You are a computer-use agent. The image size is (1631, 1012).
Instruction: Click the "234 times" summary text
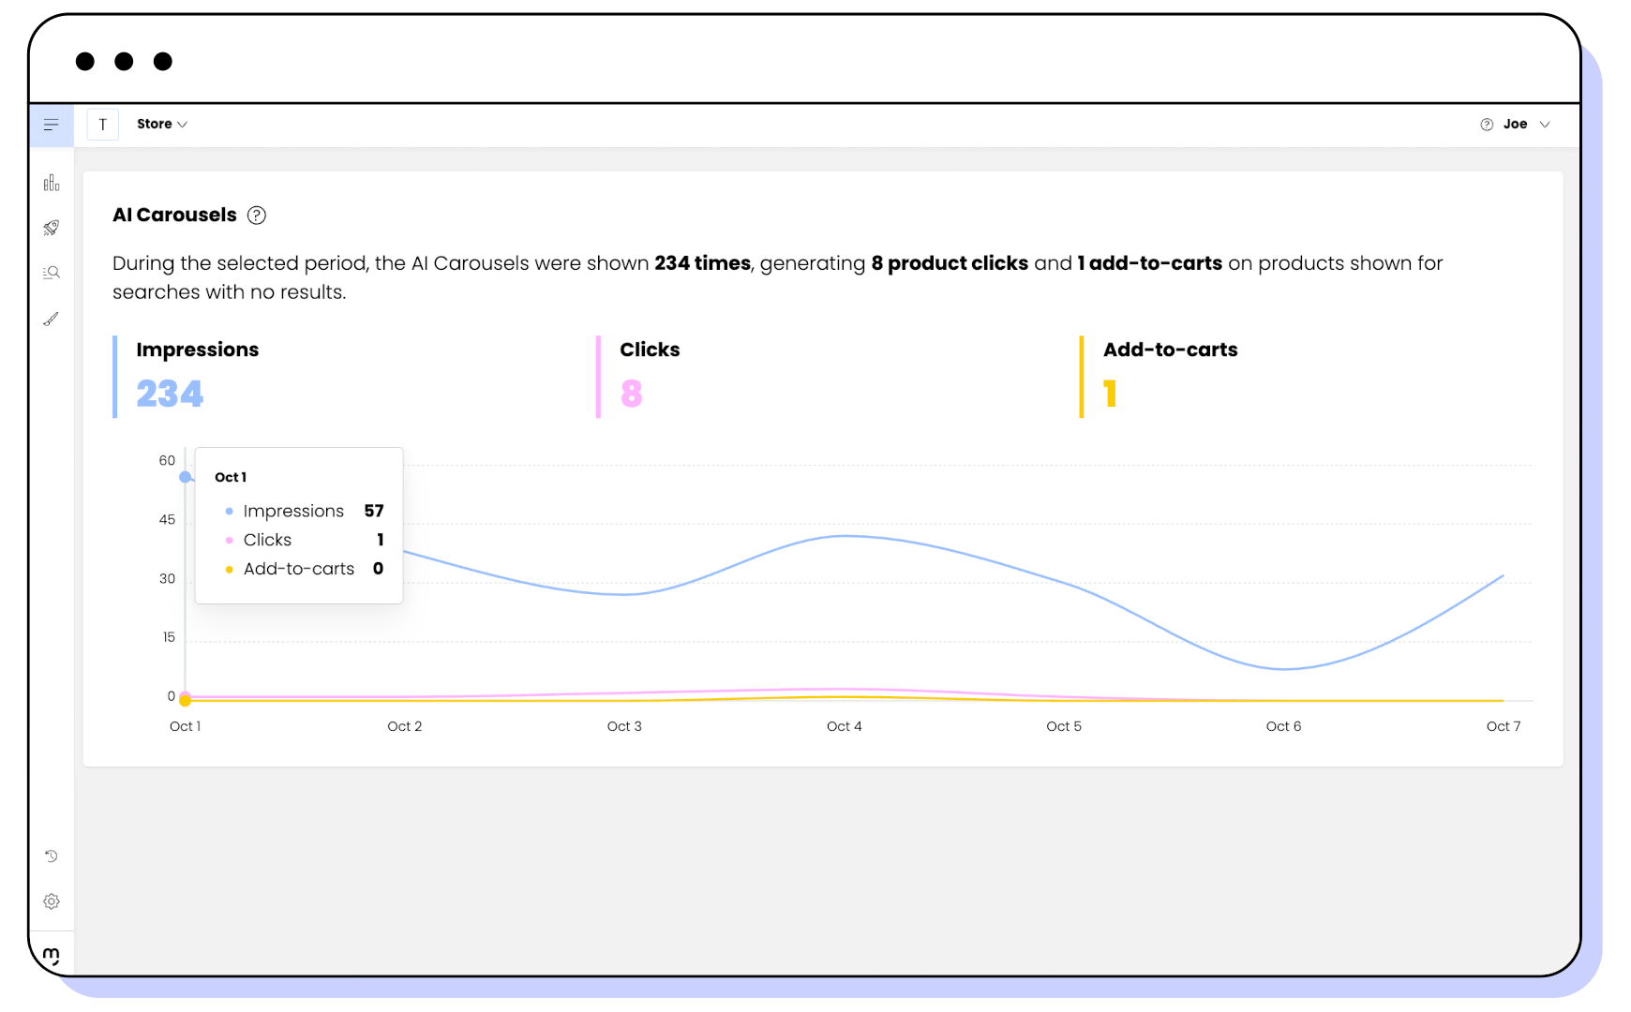tap(702, 263)
